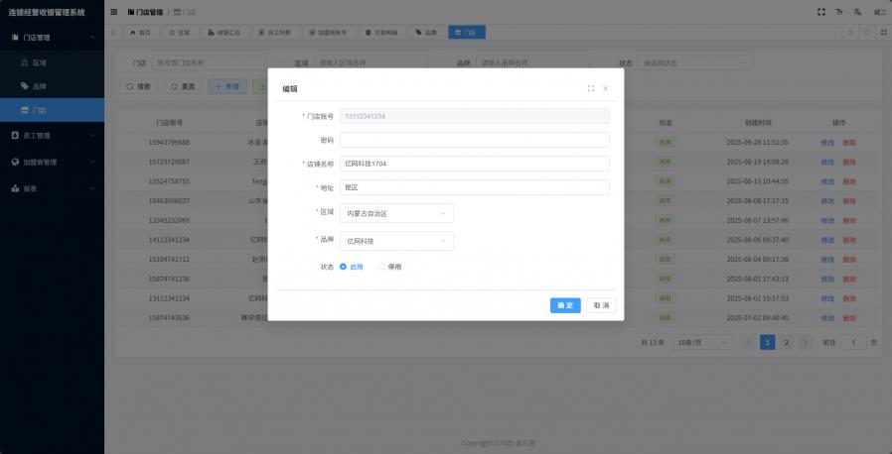
Task: Collapse the sidebar using hamburger icon
Action: click(x=114, y=12)
